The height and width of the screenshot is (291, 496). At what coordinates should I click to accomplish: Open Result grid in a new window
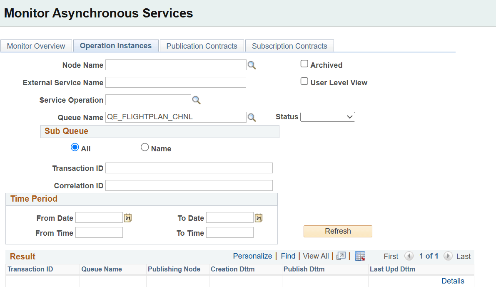(x=341, y=256)
